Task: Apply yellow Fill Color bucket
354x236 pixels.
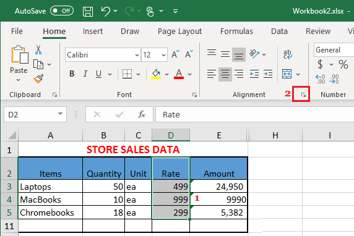Action: tap(156, 74)
